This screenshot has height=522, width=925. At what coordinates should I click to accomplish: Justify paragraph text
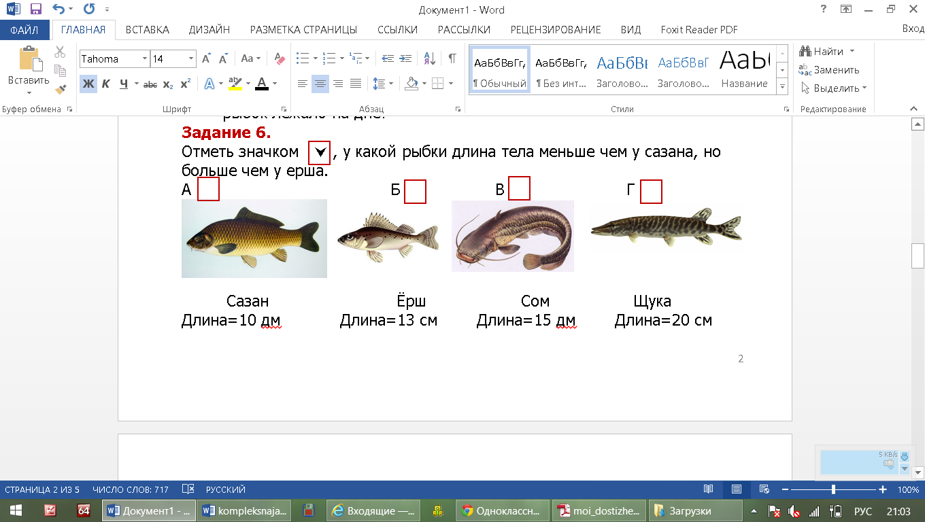(356, 84)
